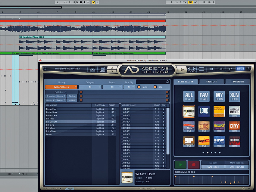Image resolution: width=256 pixels, height=192 pixels.
Task: Click the MY BEATS gallery tile
Action: click(219, 96)
